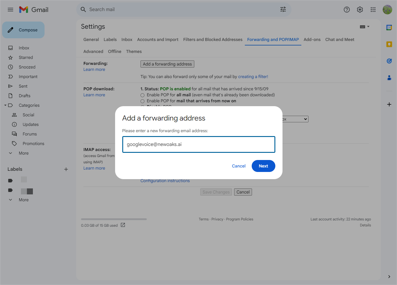Create new label with plus icon
397x285 pixels.
[x=66, y=169]
